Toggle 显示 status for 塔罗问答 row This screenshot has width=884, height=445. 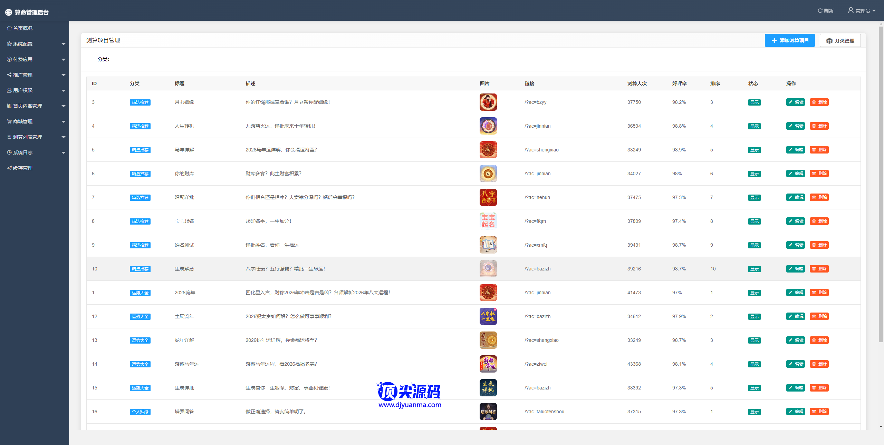754,412
